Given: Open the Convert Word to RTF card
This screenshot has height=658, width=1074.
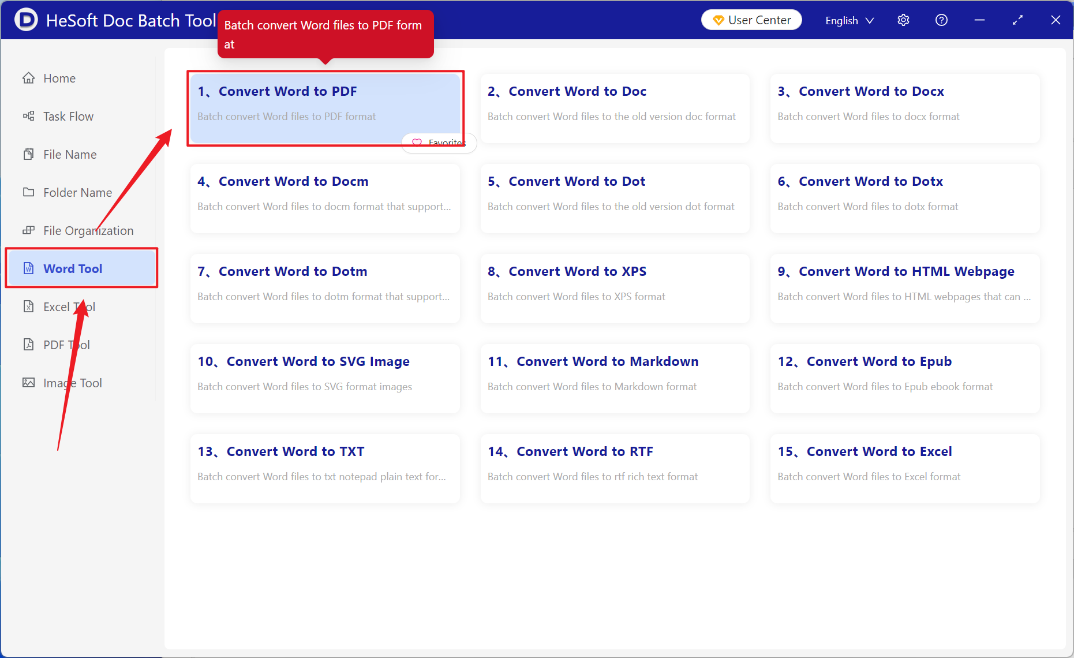Looking at the screenshot, I should pyautogui.click(x=615, y=468).
